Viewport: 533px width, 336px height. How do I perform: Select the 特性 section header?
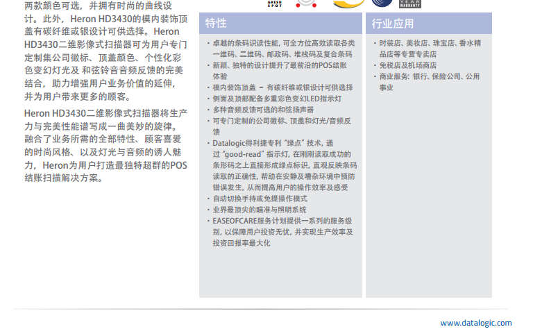[280, 24]
